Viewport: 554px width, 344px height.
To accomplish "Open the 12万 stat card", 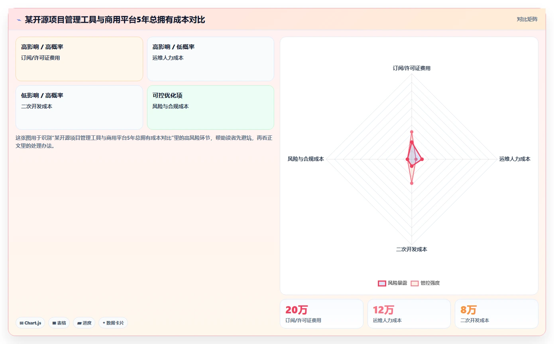I will pos(409,314).
